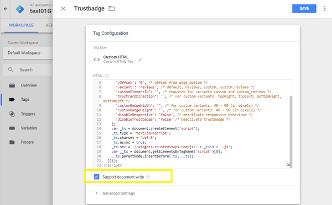This screenshot has height=205, width=332.
Task: Toggle the Support document.write checkbox
Action: coord(96,177)
